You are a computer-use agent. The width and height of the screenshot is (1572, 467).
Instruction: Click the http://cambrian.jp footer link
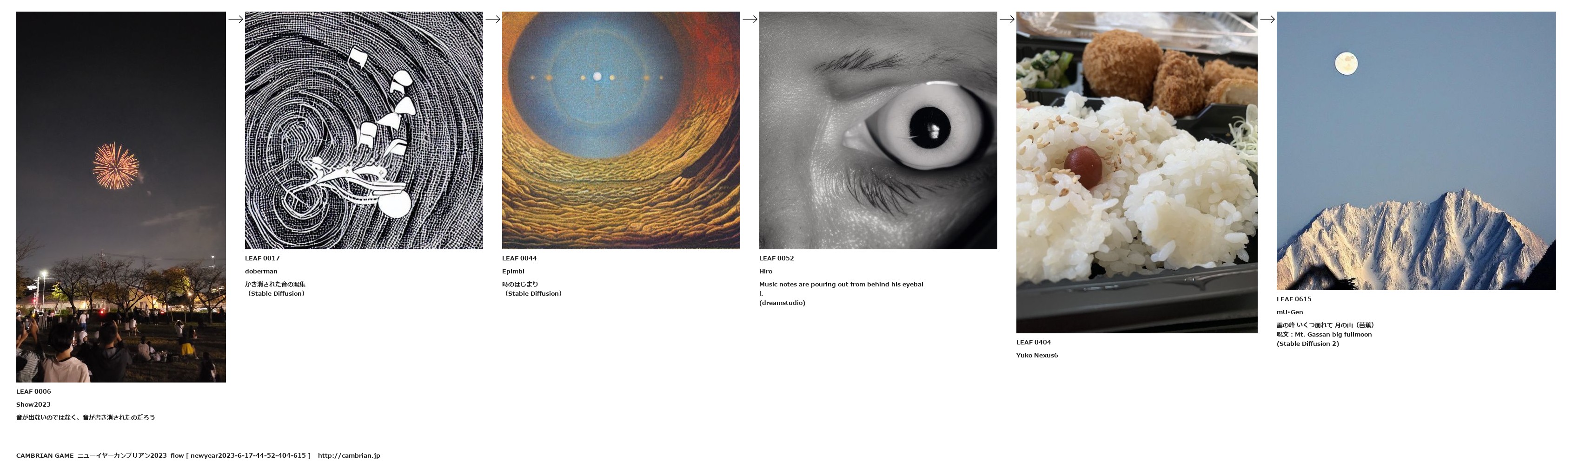(349, 455)
